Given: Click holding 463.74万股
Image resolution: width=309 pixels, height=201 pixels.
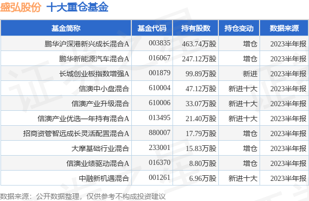Looking at the screenshot, I should [199, 44].
